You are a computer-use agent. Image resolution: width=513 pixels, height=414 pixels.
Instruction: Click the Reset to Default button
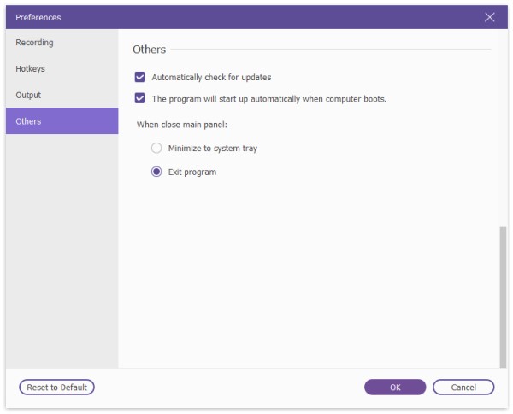click(x=56, y=388)
